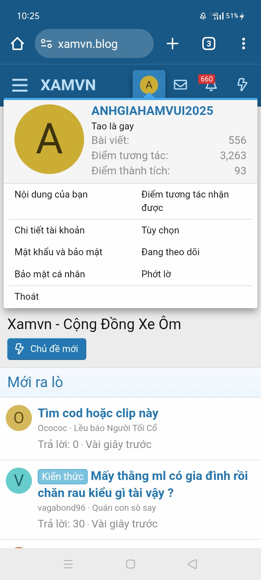
Task: Click the Chủ đề mới button
Action: click(46, 349)
